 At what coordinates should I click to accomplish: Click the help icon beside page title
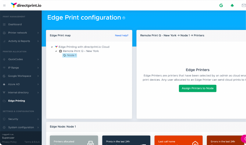point(124,18)
